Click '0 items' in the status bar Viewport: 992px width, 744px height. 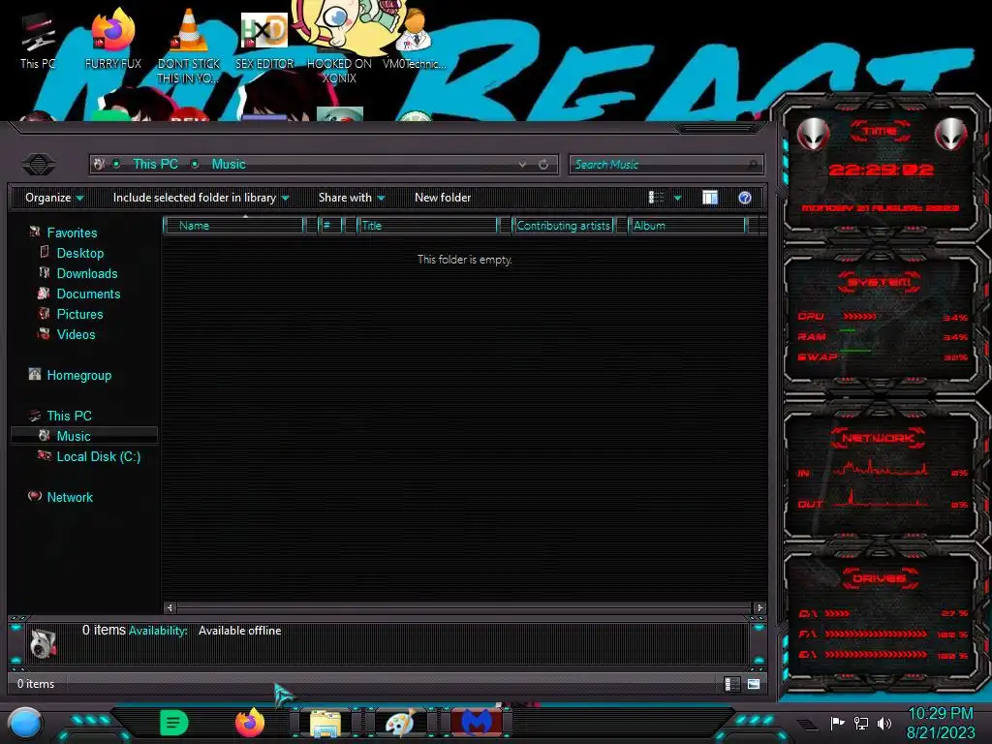(36, 684)
